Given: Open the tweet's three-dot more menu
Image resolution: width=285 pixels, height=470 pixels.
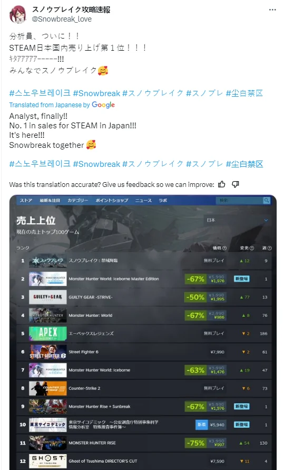Looking at the screenshot, I should tap(272, 10).
